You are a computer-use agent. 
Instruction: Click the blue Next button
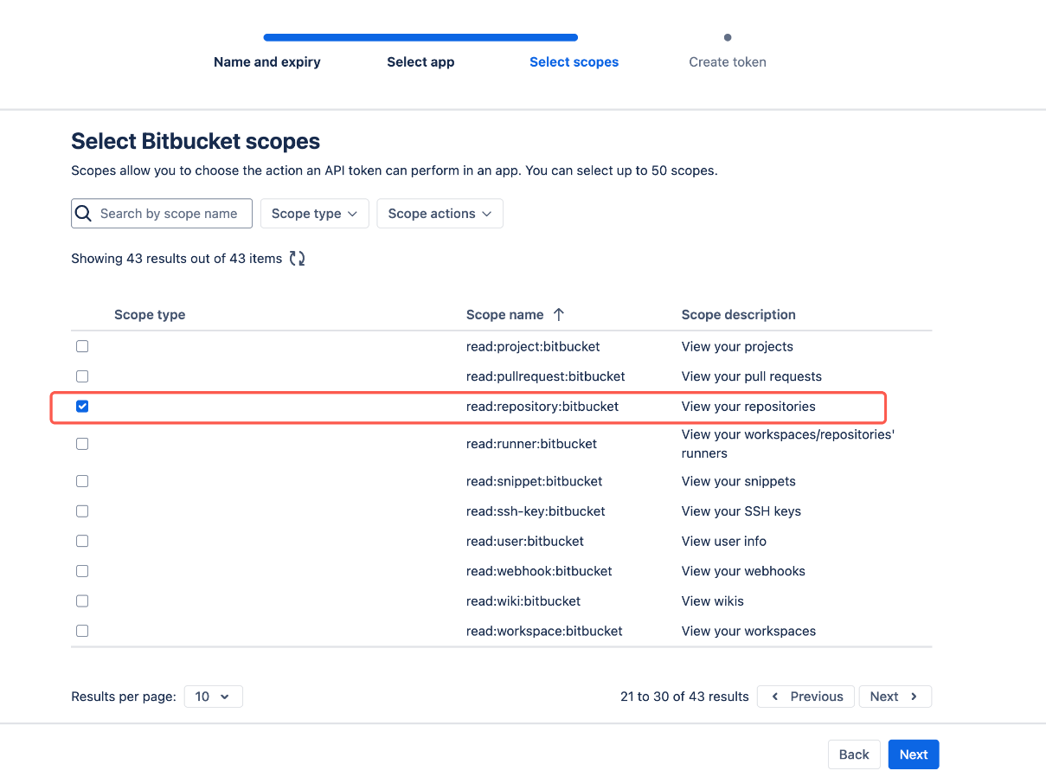(913, 755)
